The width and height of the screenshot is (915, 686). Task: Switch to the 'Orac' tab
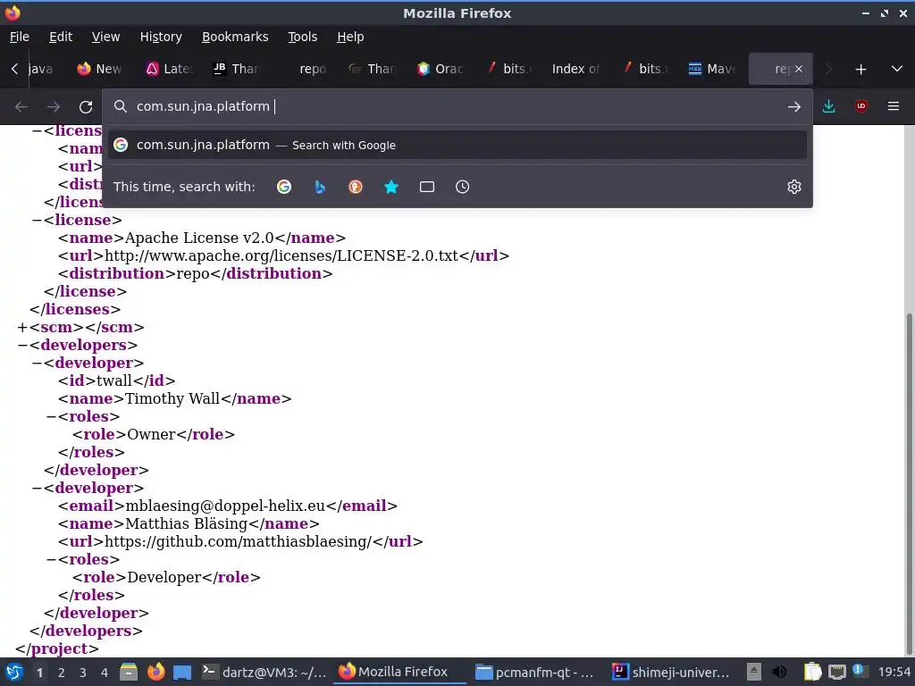click(440, 69)
